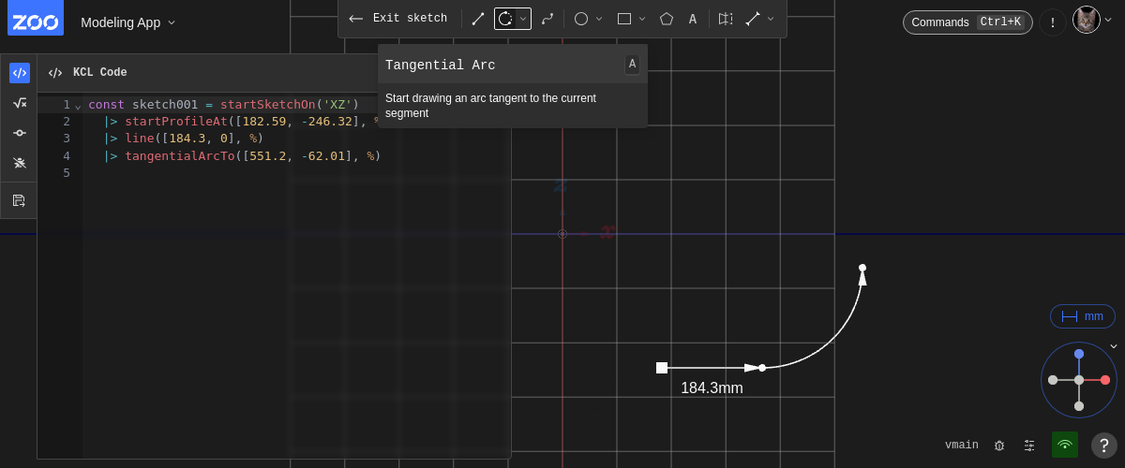Toggle the KCL Code pane button
Image resolution: width=1125 pixels, height=468 pixels.
point(20,73)
